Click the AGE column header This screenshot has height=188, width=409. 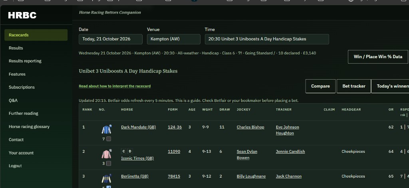point(192,110)
